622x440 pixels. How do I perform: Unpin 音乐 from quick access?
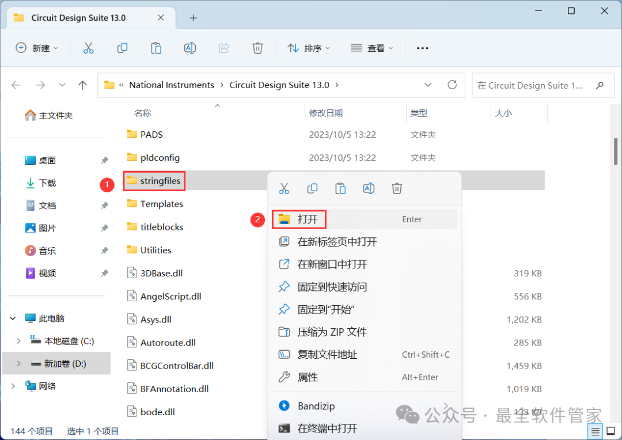(x=104, y=251)
